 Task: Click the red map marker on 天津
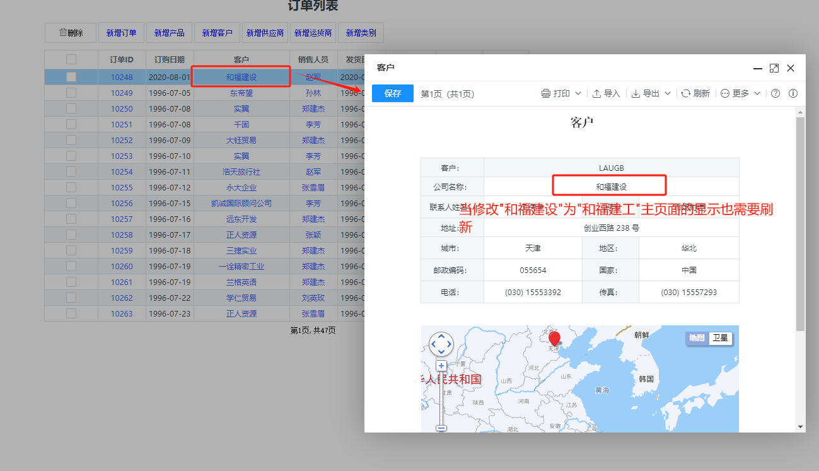554,339
